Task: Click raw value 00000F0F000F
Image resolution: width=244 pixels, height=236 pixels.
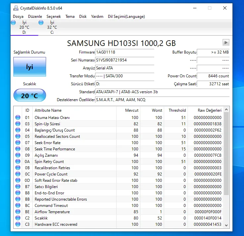Action: 208,212
